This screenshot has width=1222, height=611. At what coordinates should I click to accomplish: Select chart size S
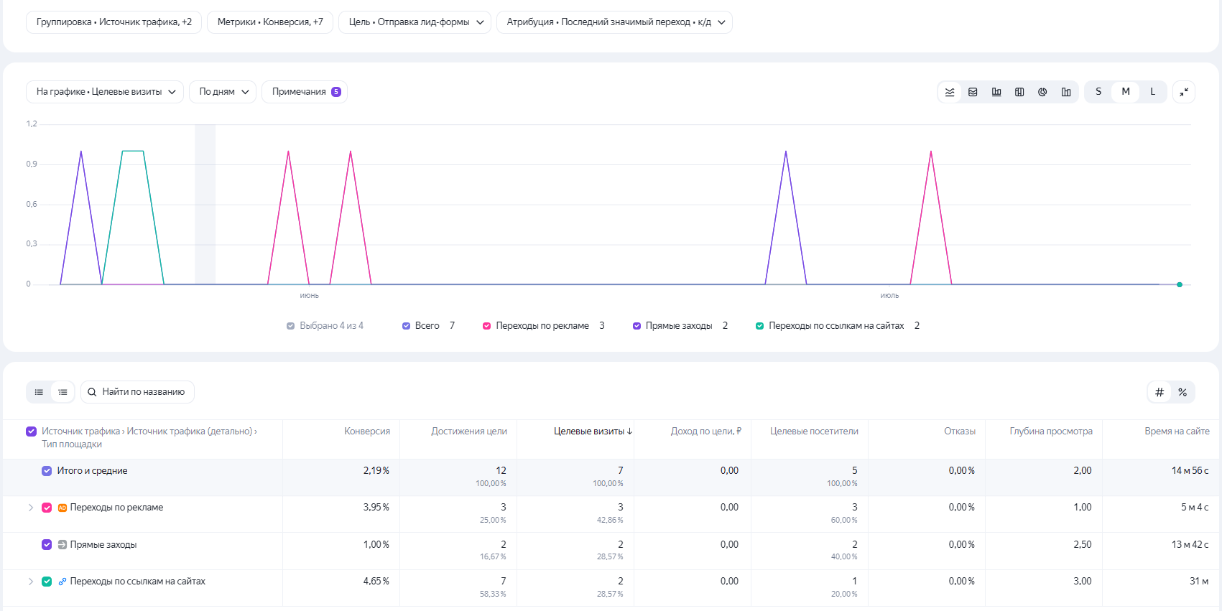pyautogui.click(x=1098, y=92)
